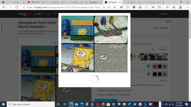191x107 pixels.
Task: Reload the page
Action: pyautogui.click(x=17, y=7)
